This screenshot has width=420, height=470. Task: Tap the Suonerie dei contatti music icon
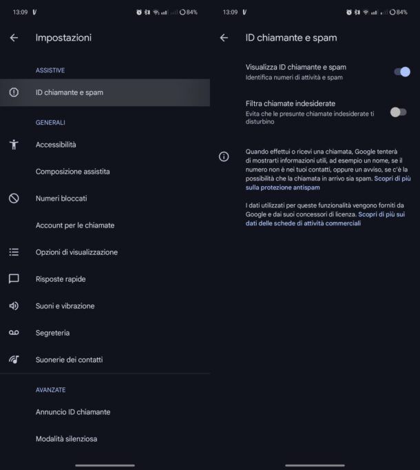(x=14, y=360)
